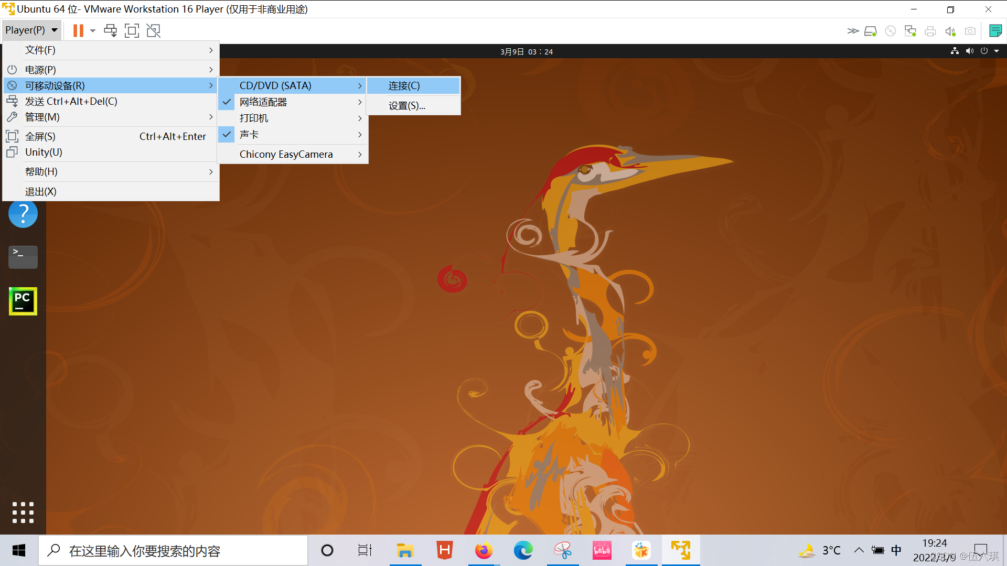
Task: Open the 帮助(H) submenu
Action: (x=111, y=171)
